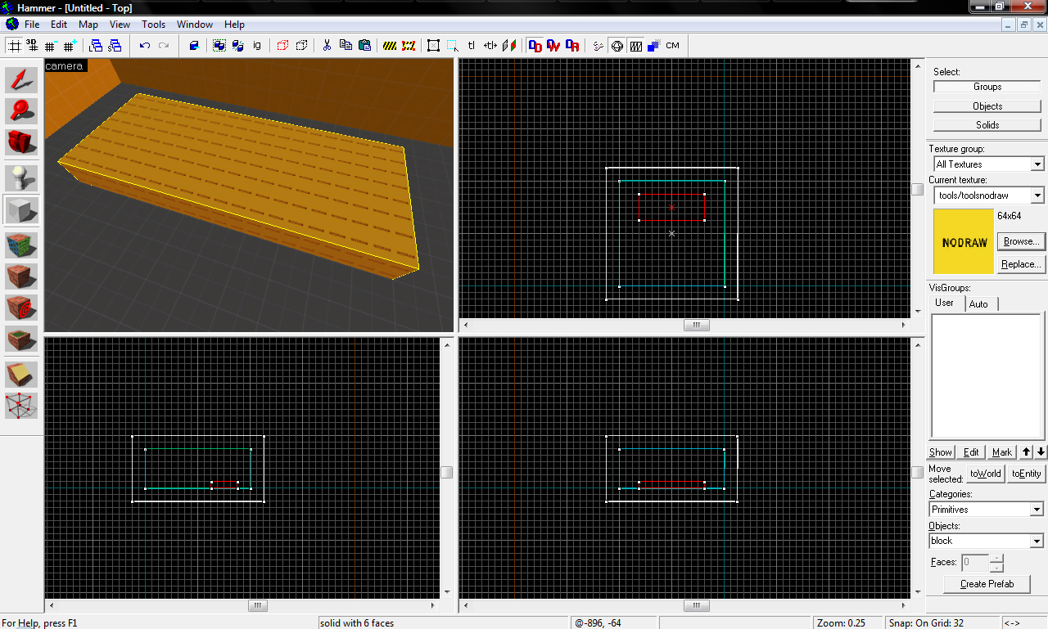Select the Selection arrow tool
This screenshot has width=1048, height=629.
point(21,80)
